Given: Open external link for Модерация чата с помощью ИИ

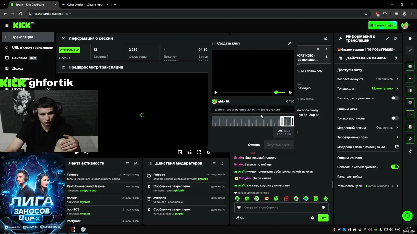Looking at the screenshot, I should [x=397, y=147].
